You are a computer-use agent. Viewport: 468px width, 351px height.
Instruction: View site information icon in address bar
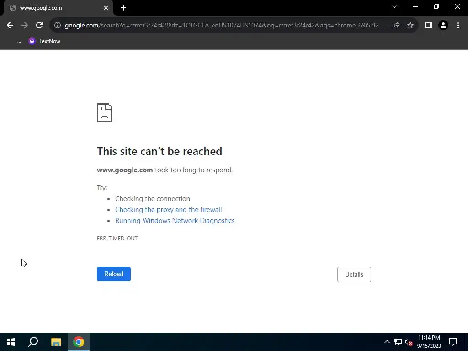[58, 26]
